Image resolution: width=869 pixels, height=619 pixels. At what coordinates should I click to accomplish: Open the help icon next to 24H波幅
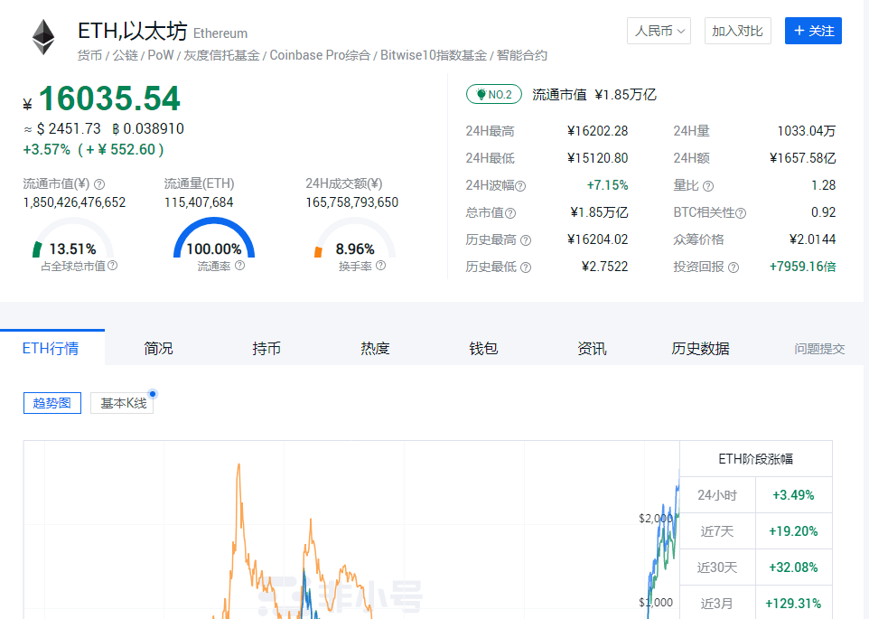[x=522, y=185]
